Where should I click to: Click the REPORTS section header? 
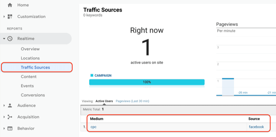click(14, 29)
